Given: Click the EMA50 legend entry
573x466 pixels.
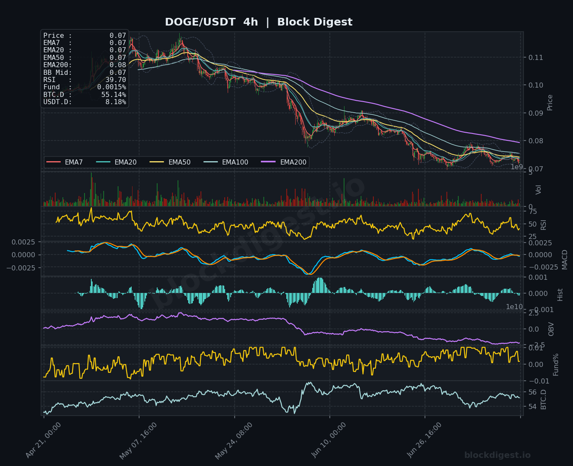Looking at the screenshot, I should [x=170, y=162].
